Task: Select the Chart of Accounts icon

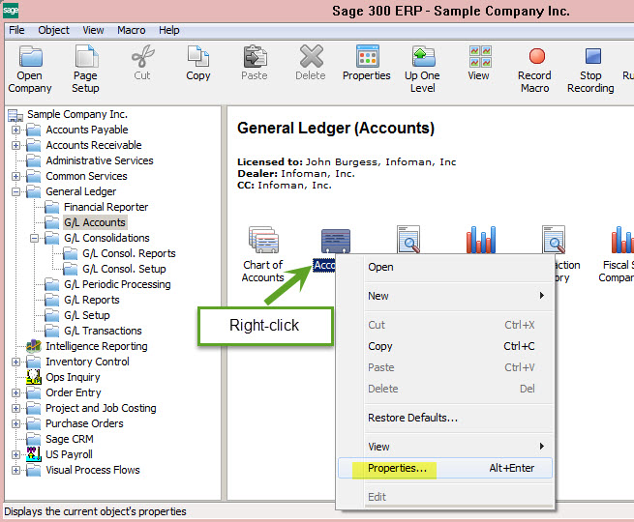Action: (x=263, y=240)
